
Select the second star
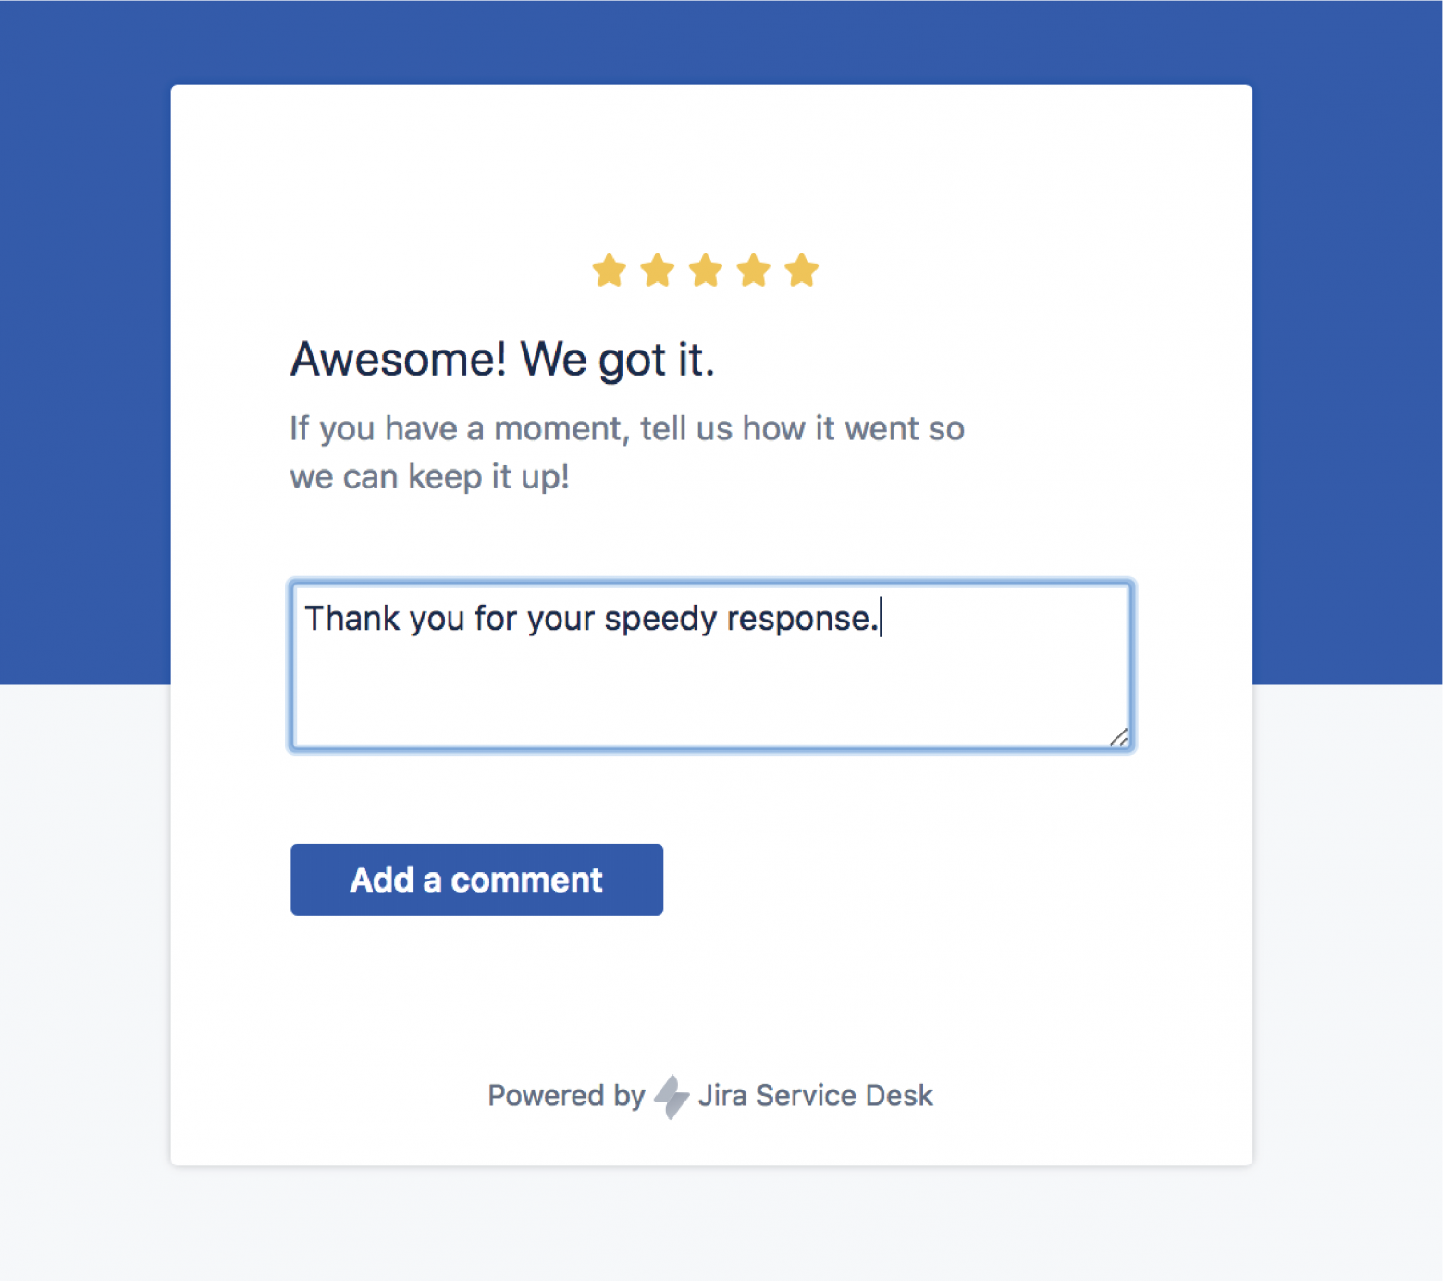[x=659, y=269]
